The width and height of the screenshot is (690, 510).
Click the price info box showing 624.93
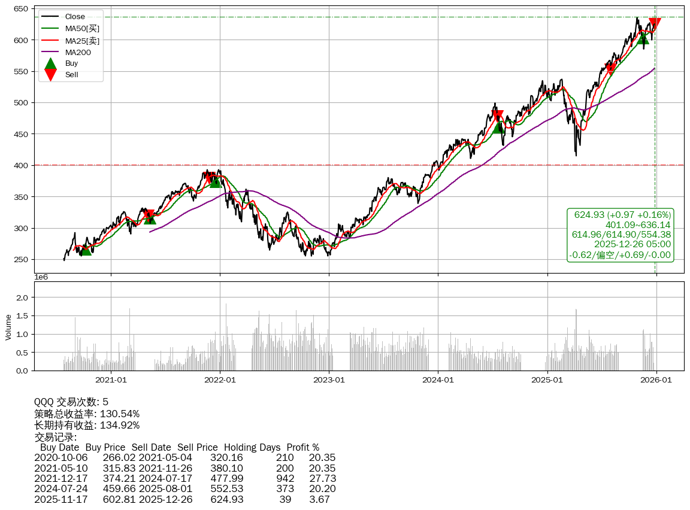coord(620,235)
